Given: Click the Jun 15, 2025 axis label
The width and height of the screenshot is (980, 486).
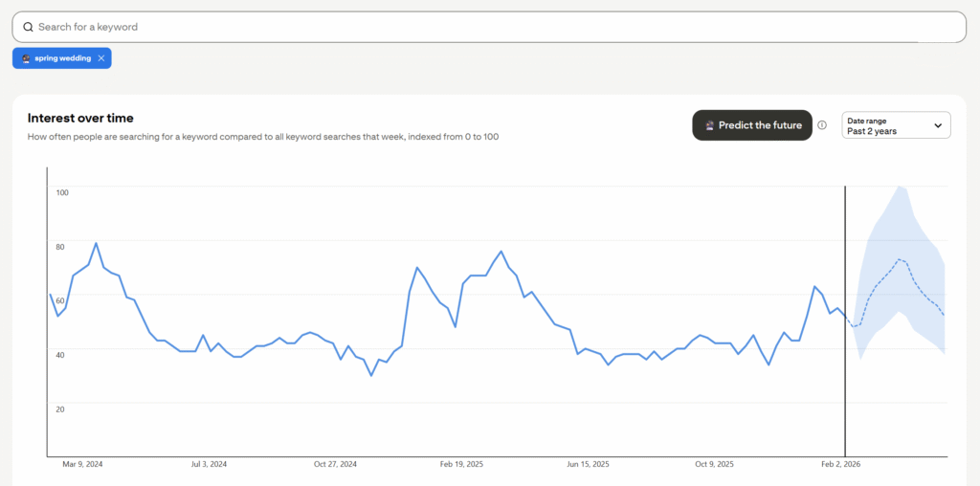Looking at the screenshot, I should tap(588, 464).
